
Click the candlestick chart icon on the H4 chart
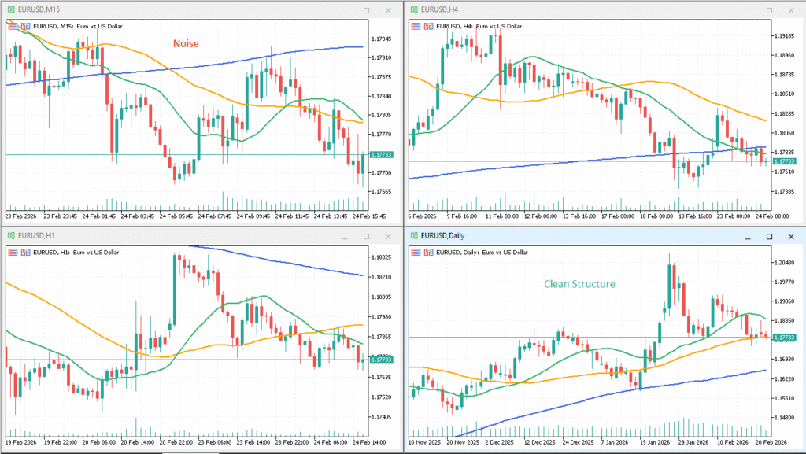point(430,25)
